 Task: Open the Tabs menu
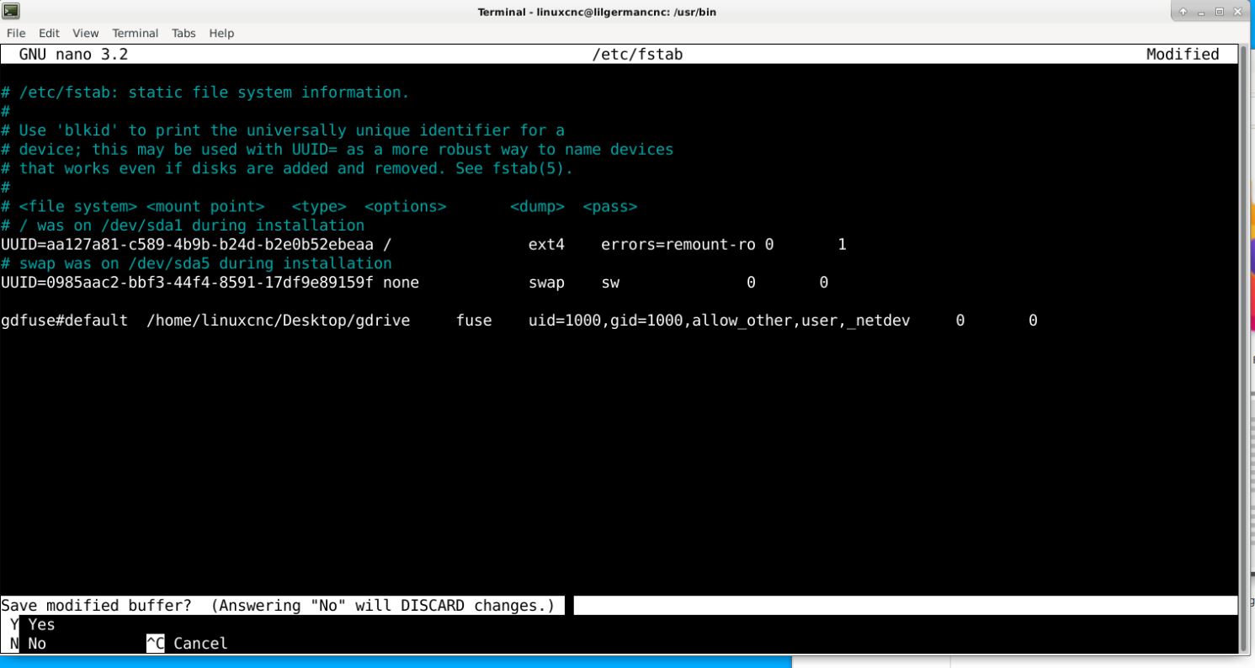tap(183, 34)
